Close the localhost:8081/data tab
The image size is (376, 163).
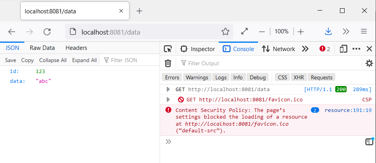(x=121, y=11)
